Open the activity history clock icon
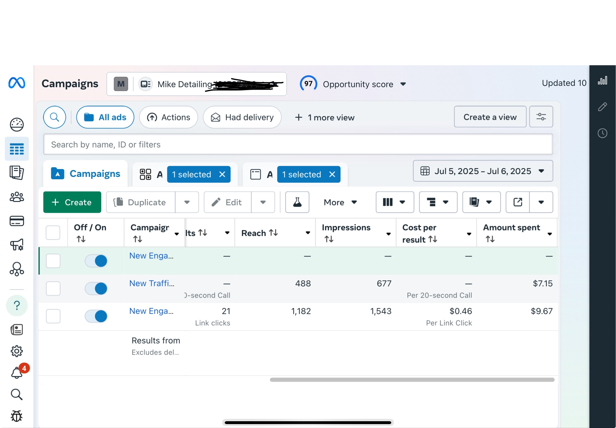The image size is (616, 428). (602, 133)
